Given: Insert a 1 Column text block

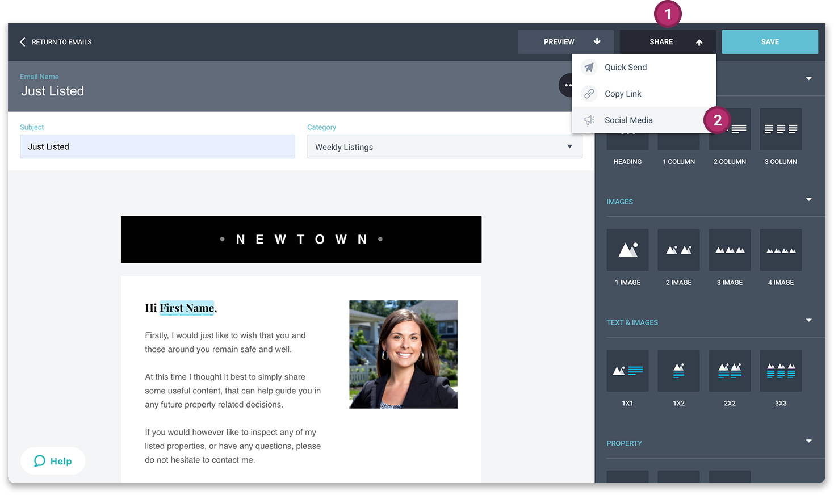Looking at the screenshot, I should [x=678, y=142].
